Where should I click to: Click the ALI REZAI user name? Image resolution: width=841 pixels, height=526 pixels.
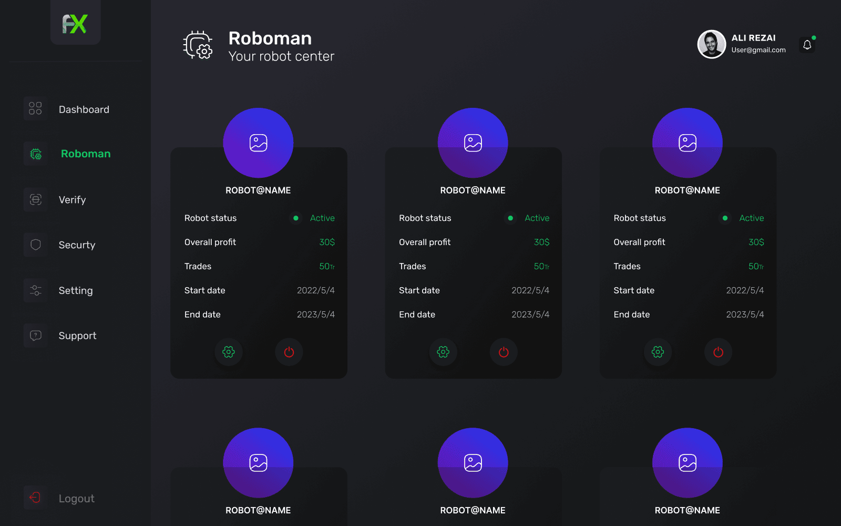tap(753, 38)
